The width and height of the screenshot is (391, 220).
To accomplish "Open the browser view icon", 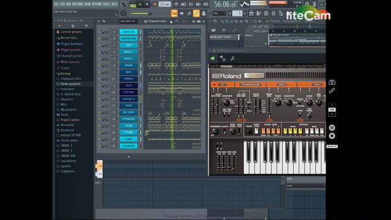I will coord(281,13).
